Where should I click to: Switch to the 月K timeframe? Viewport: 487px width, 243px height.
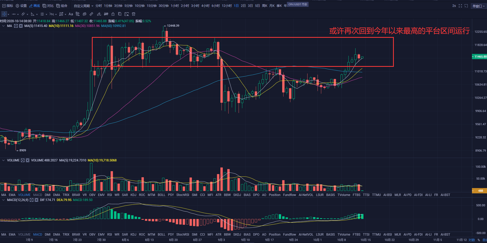tap(272, 6)
